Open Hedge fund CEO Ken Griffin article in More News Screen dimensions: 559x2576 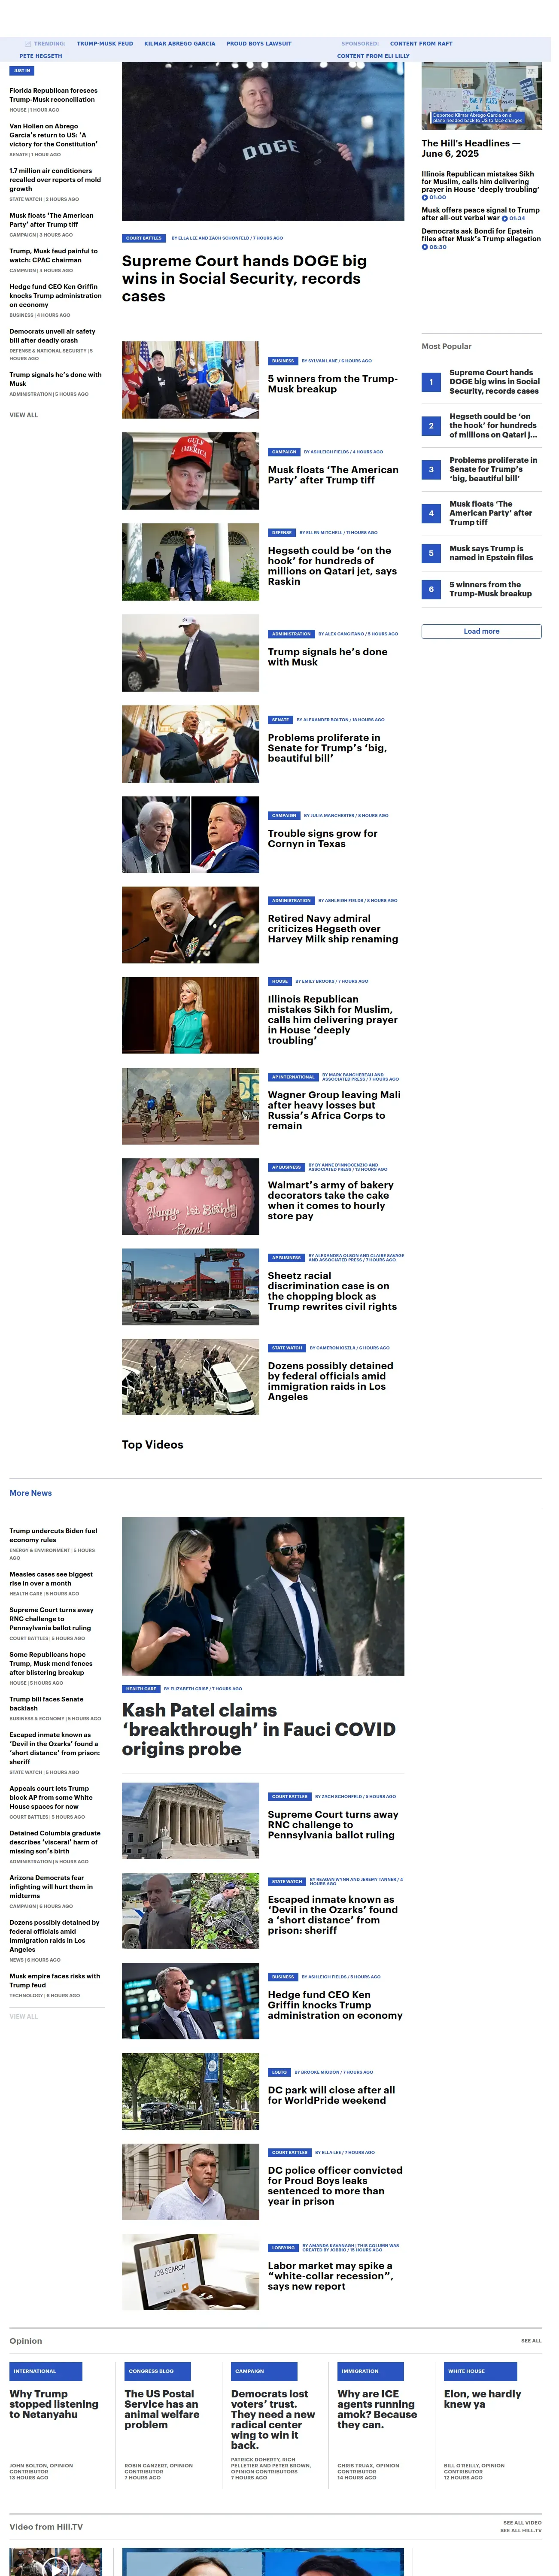pos(335,2005)
